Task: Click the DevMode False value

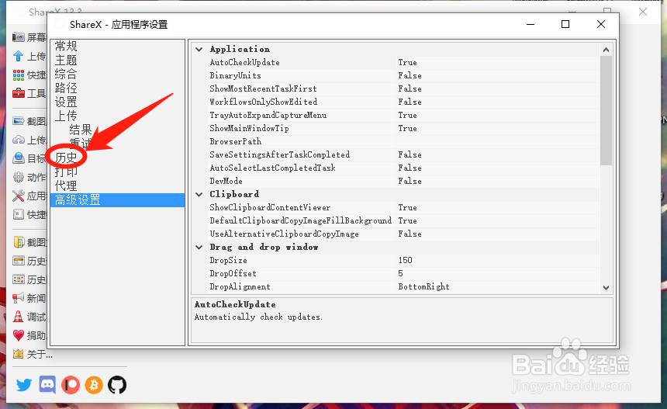Action: (410, 182)
